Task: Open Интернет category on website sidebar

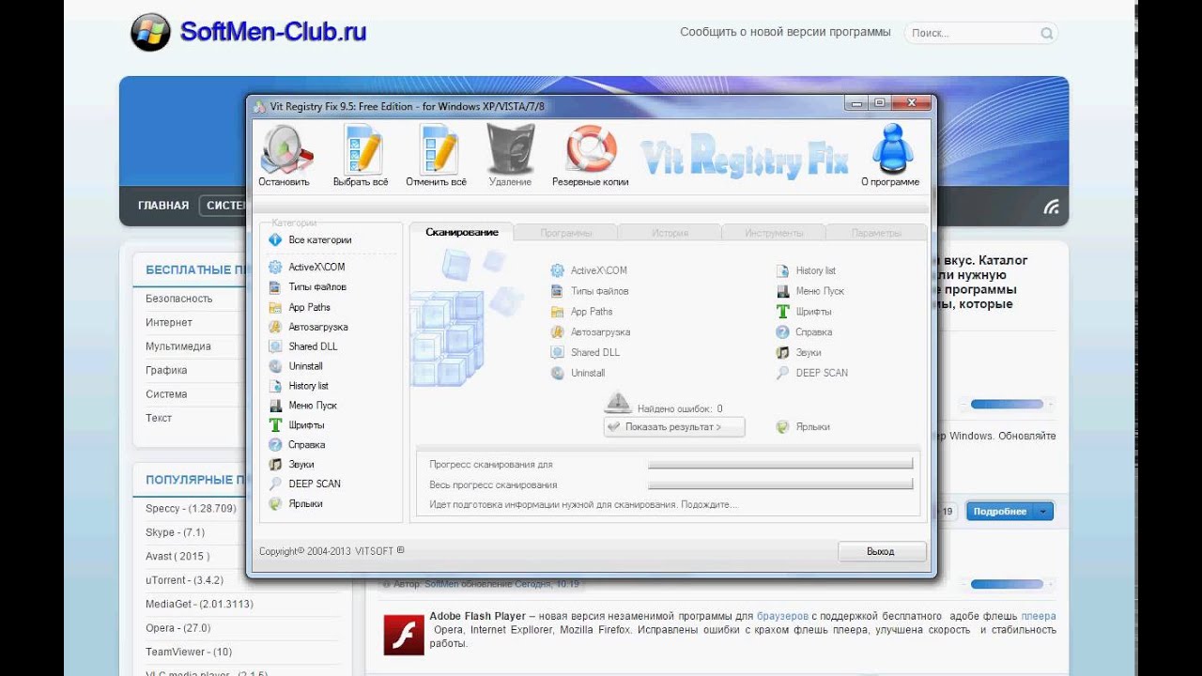Action: pyautogui.click(x=169, y=322)
